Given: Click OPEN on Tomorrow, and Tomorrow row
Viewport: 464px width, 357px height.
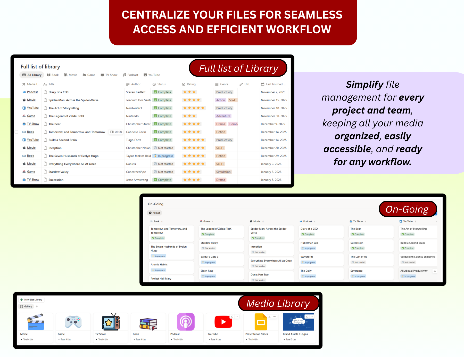Looking at the screenshot, I should tap(116, 132).
